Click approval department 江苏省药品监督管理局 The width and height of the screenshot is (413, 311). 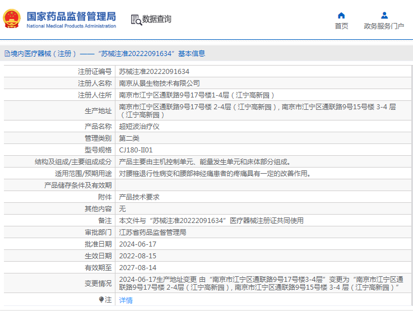click(x=152, y=232)
